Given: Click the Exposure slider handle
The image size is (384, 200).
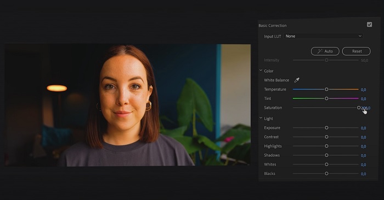Looking at the screenshot, I should click(x=326, y=128).
